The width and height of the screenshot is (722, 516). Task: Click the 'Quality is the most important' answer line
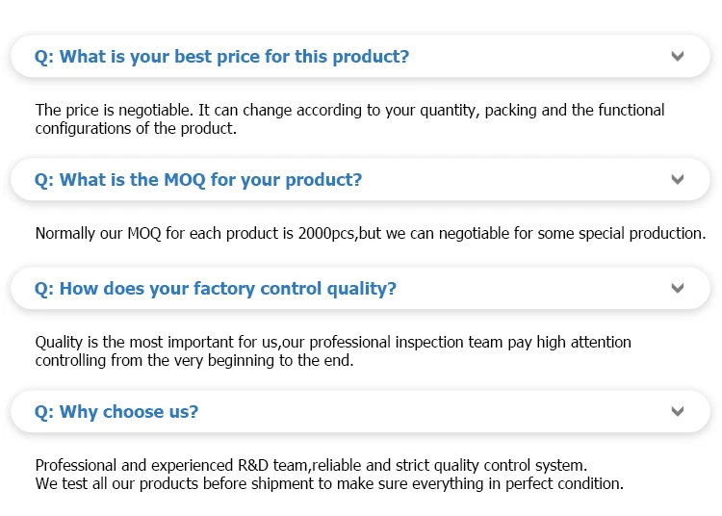pos(333,343)
